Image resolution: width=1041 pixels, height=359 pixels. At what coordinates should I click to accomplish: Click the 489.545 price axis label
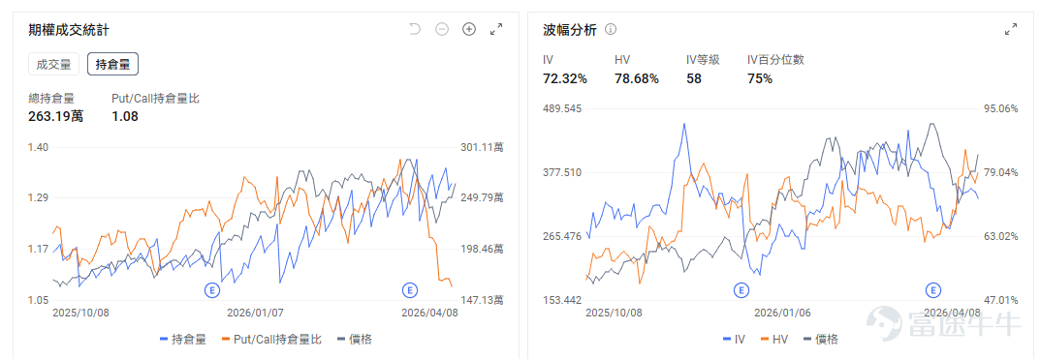[x=562, y=108]
